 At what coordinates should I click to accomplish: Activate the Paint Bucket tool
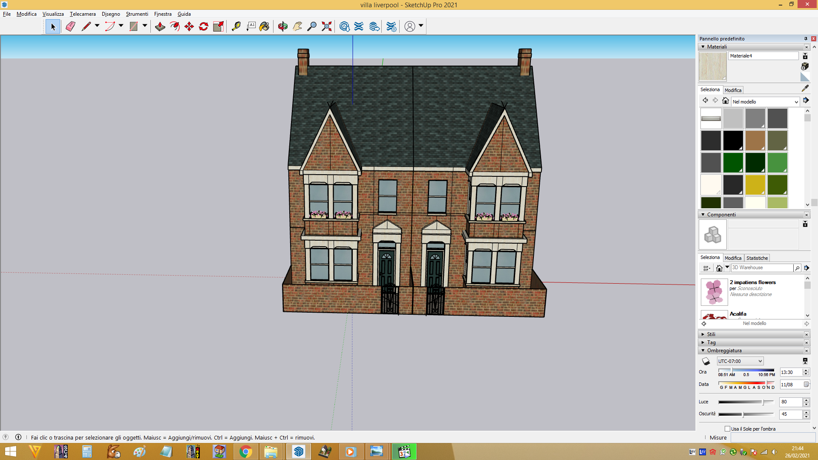[x=265, y=26]
